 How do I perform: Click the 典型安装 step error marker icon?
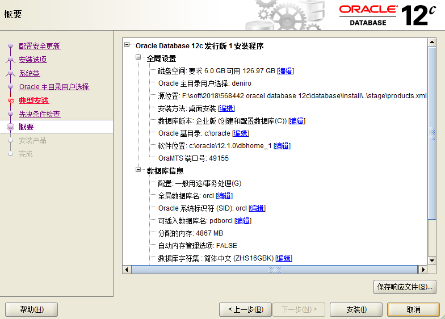point(11,100)
